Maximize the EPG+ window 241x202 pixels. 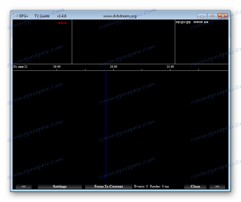212,16
